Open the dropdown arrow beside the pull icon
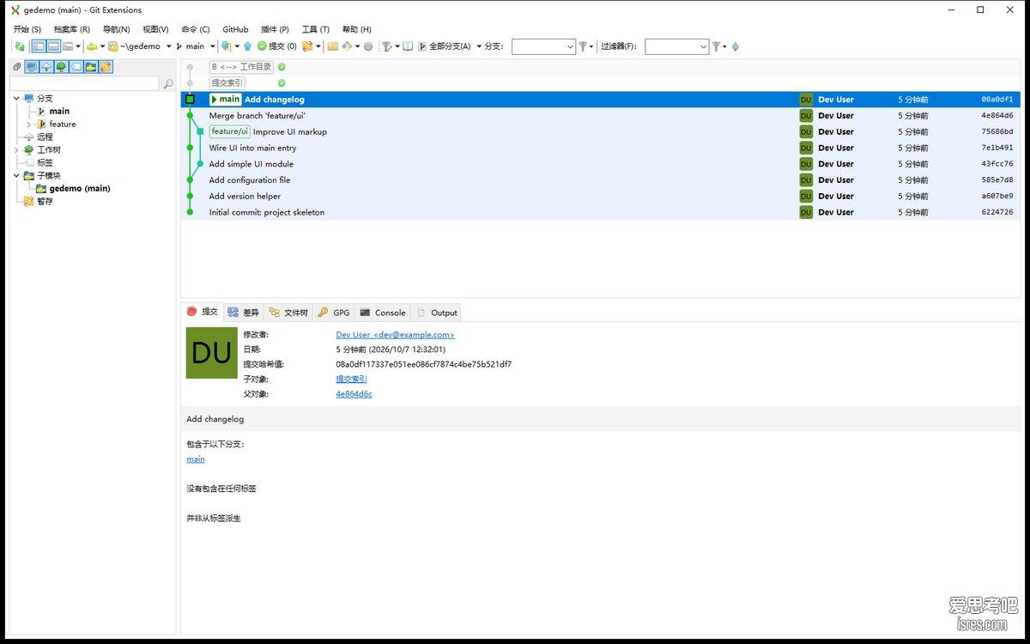Viewport: 1030px width, 644px height. 237,46
